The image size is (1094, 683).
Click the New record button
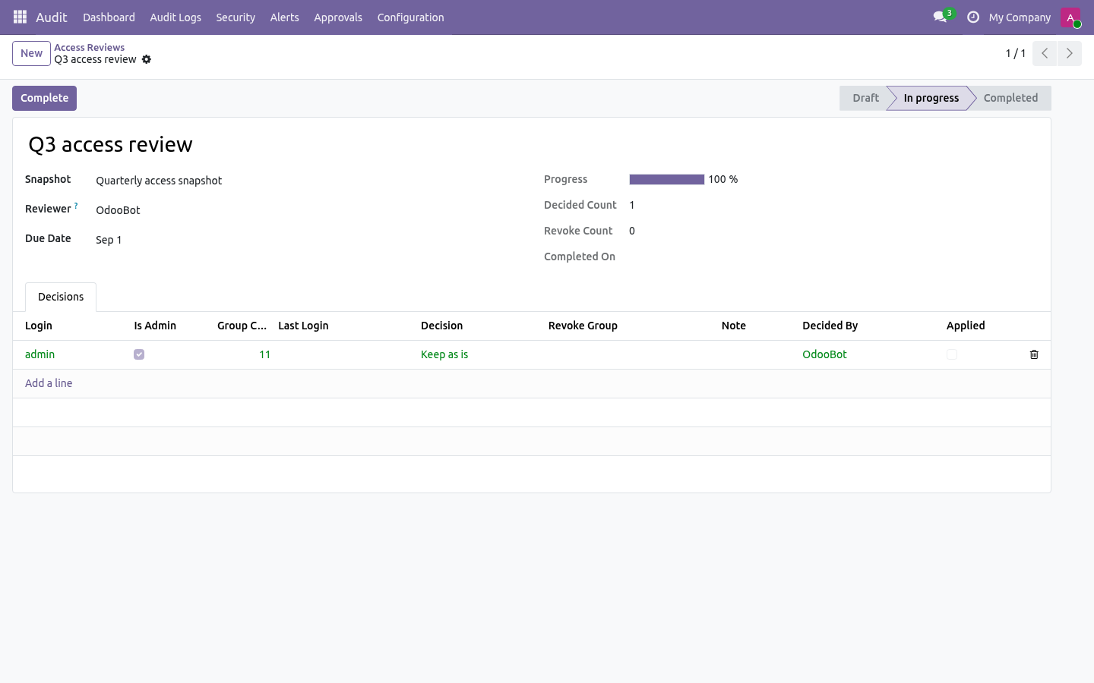[31, 53]
